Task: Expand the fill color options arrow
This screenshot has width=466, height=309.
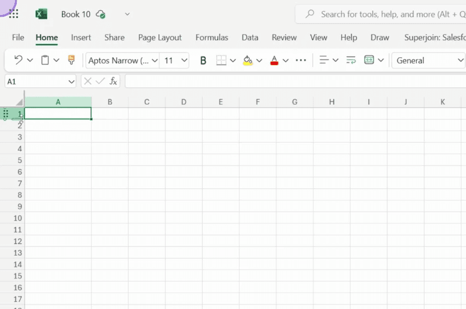Action: point(260,61)
